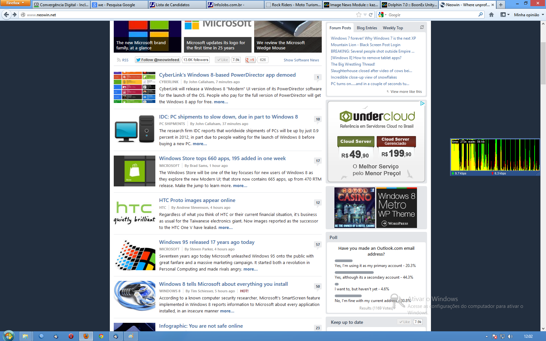The height and width of the screenshot is (341, 546).
Task: Open the new tab plus button
Action: 501,5
